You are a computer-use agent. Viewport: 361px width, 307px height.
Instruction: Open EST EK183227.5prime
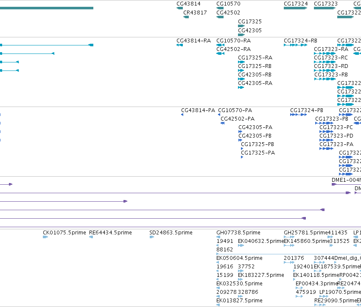(261, 275)
